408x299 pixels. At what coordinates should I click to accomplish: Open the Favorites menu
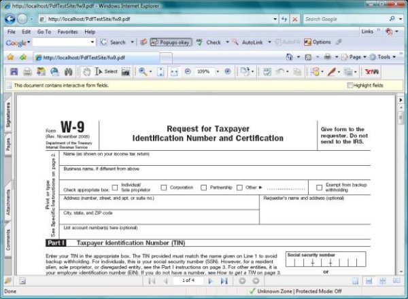point(67,32)
